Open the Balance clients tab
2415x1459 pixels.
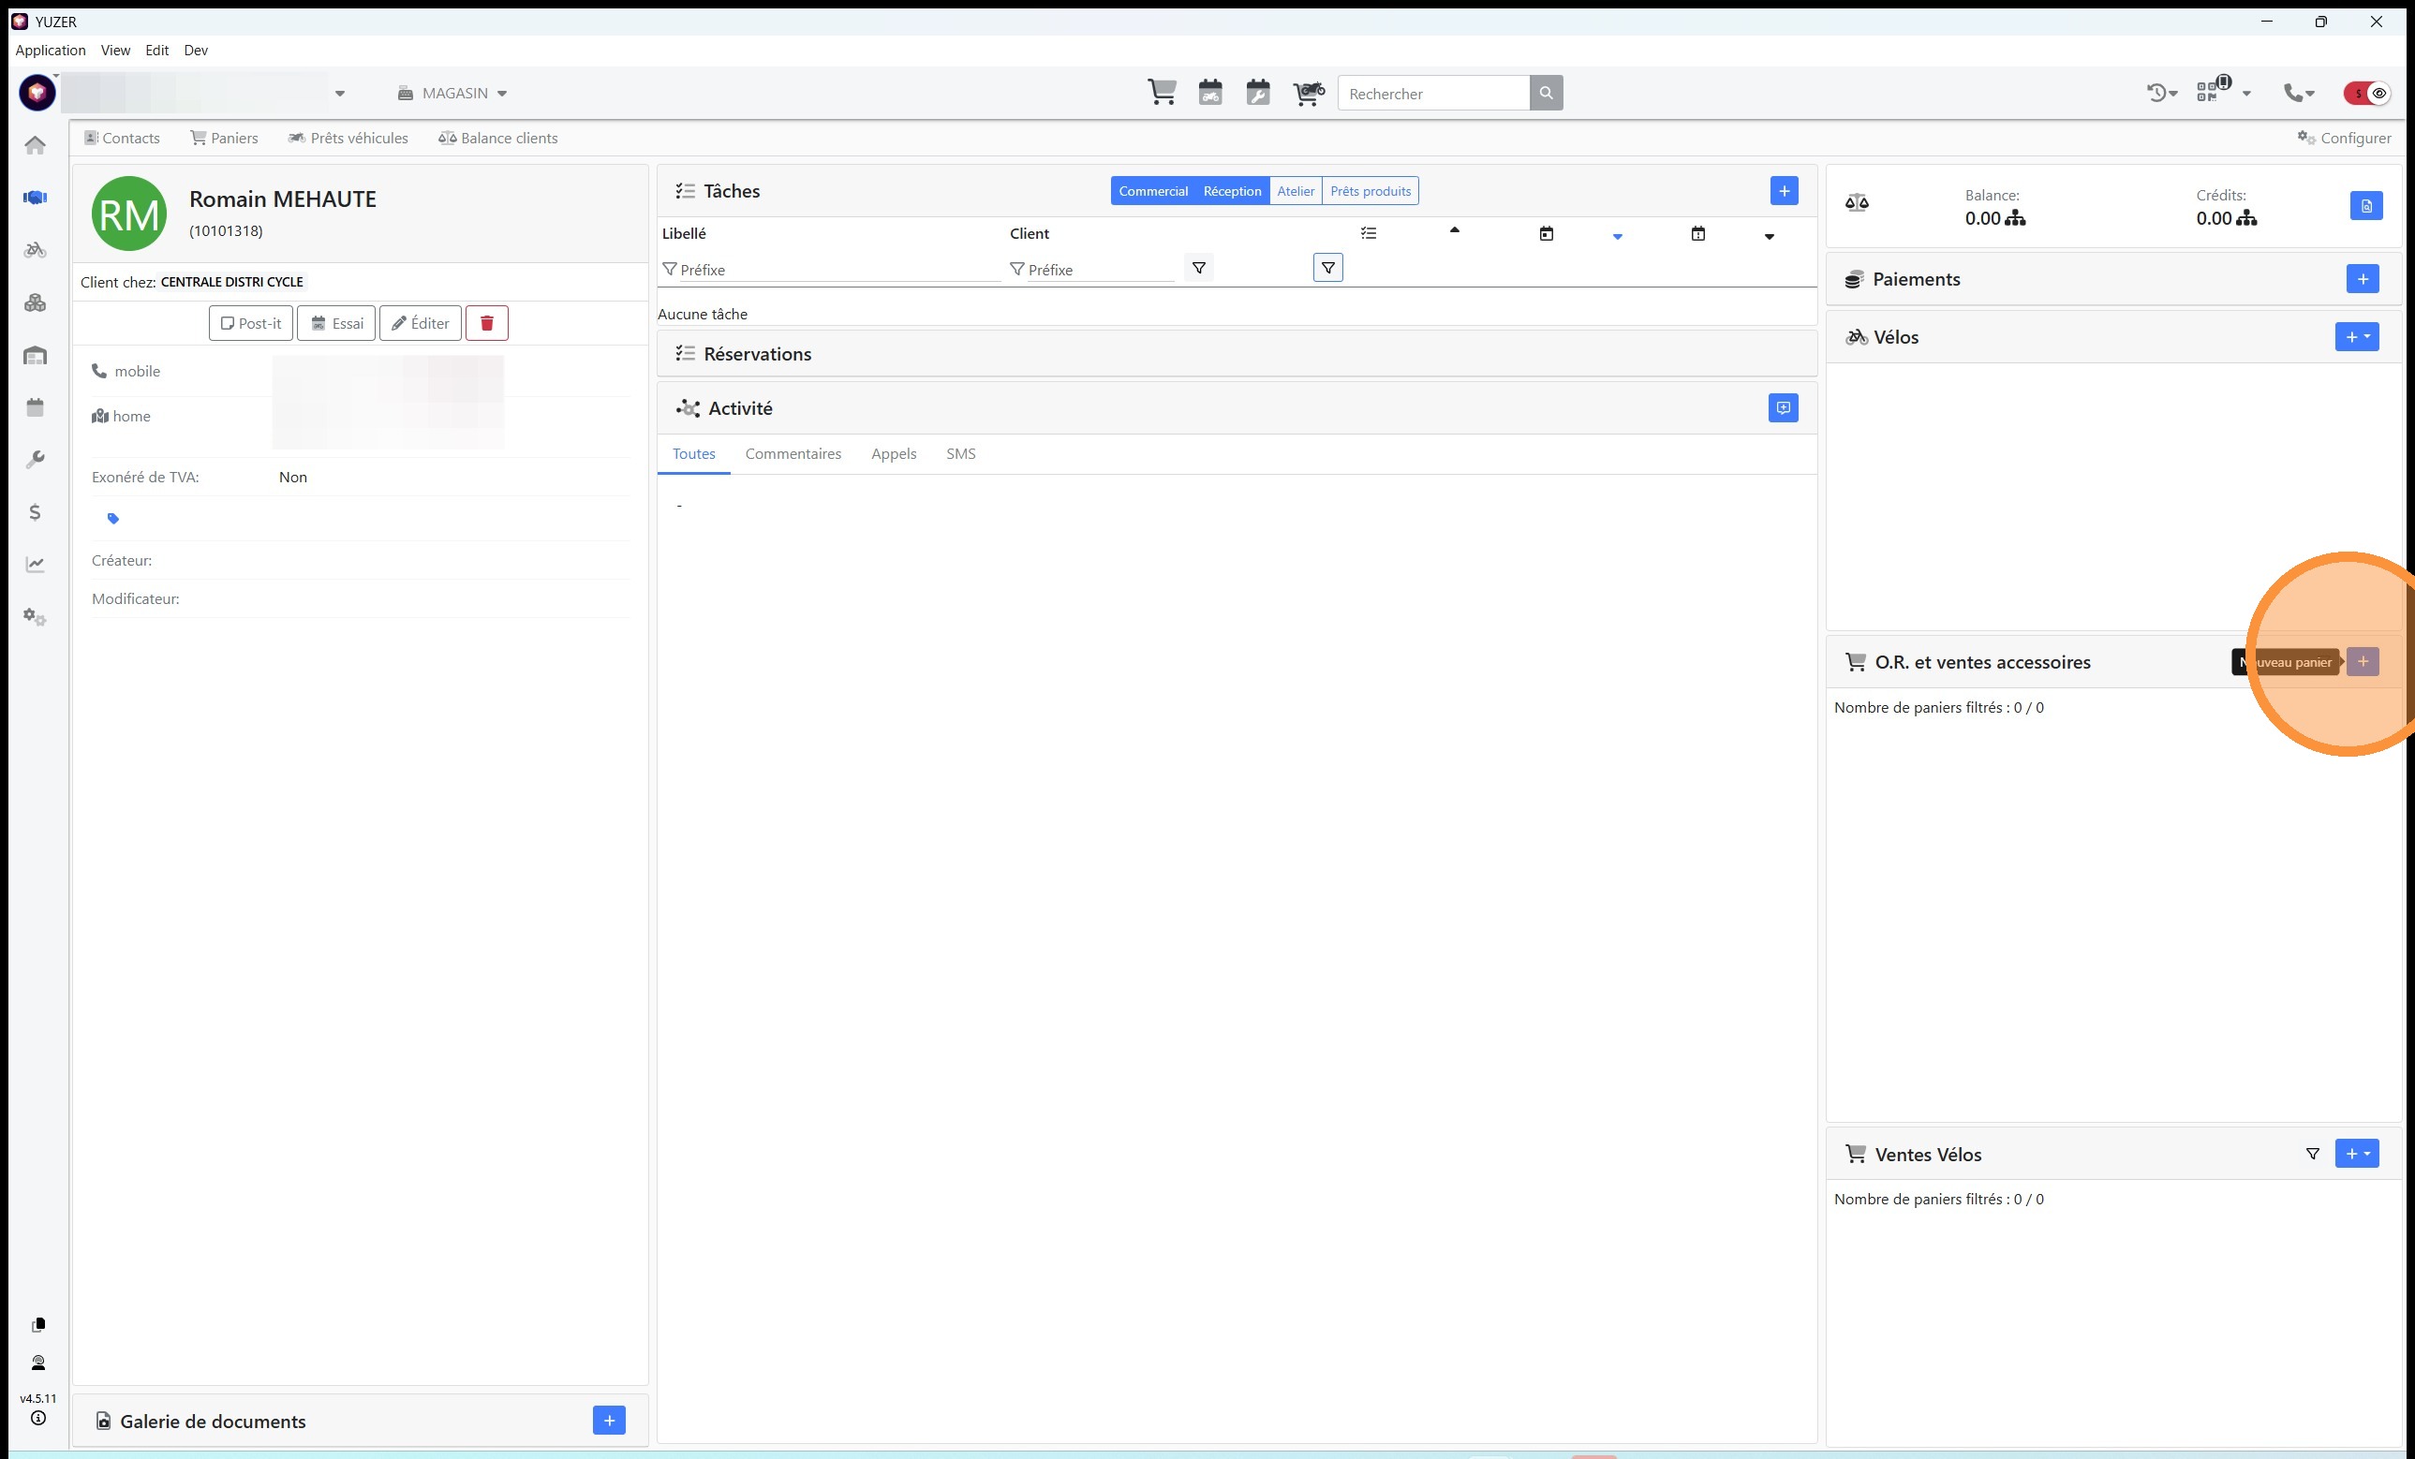[498, 139]
